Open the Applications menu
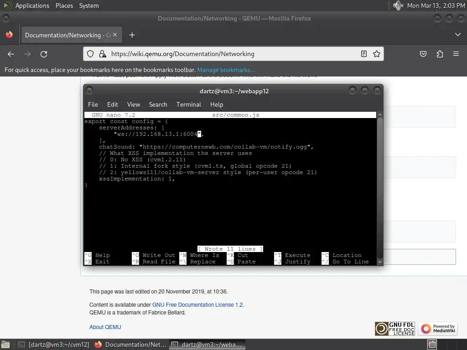The width and height of the screenshot is (467, 350). (32, 5)
